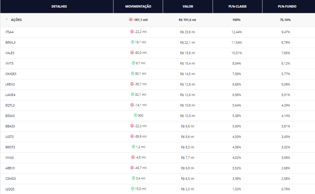Click green up arrow for CSMG3
This screenshot has height=194, width=315.
tap(134, 178)
